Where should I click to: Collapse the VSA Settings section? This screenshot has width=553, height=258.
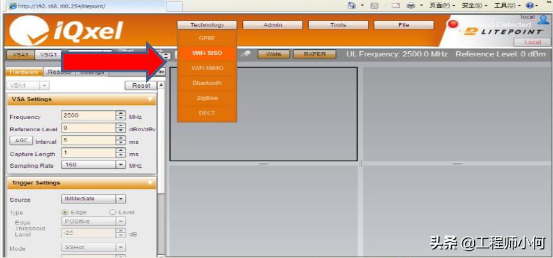151,99
